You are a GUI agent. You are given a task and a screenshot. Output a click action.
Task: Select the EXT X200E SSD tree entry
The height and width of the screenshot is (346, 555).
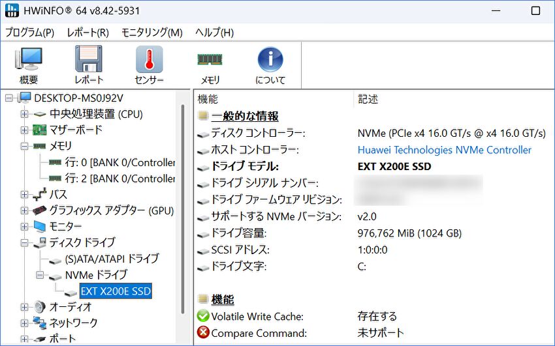[116, 291]
